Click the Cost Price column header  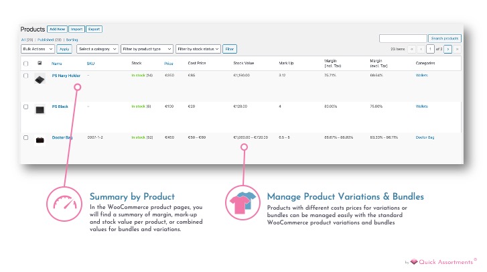[197, 63]
